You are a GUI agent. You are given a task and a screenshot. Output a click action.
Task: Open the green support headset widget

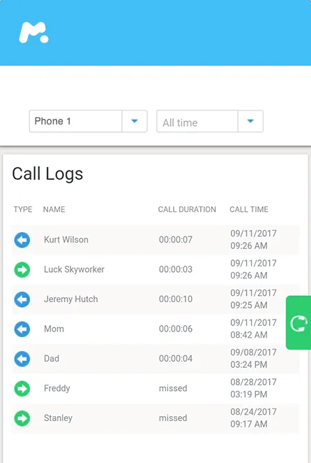click(298, 322)
